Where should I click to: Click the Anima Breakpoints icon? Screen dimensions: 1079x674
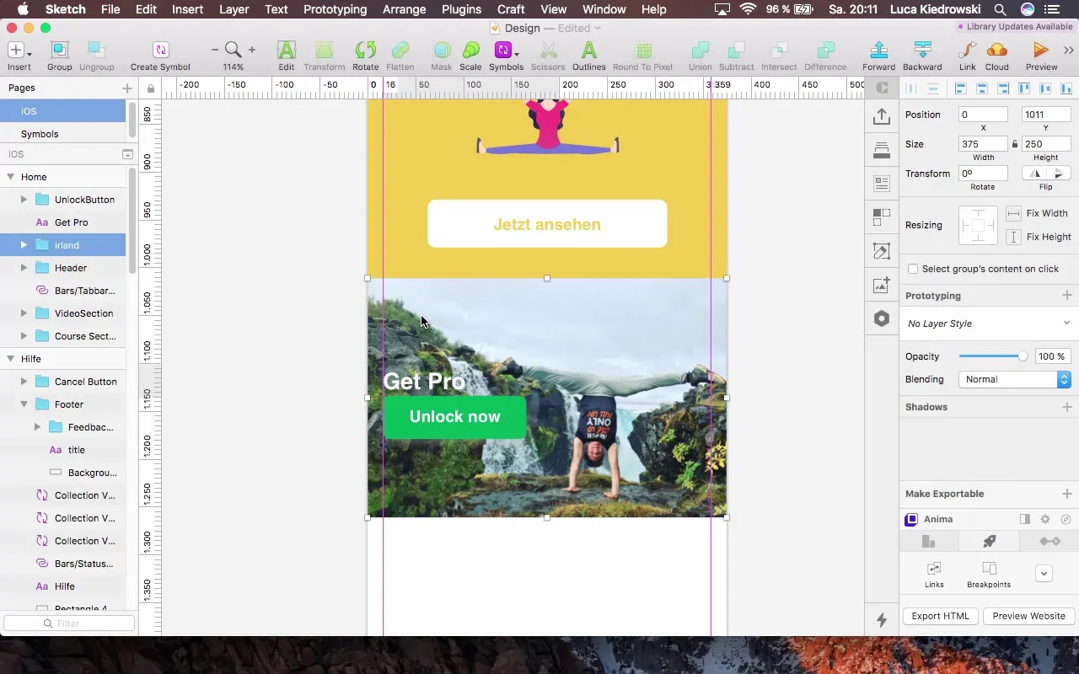coord(989,569)
